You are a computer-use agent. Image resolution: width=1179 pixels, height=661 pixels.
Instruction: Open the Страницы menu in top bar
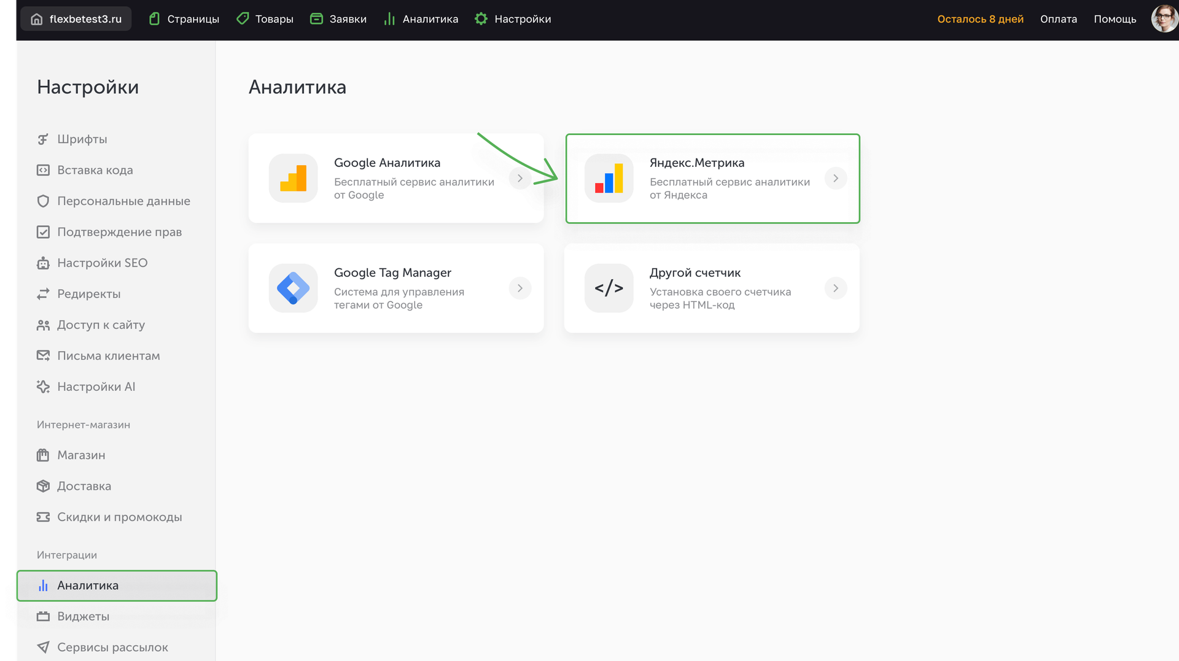(184, 19)
